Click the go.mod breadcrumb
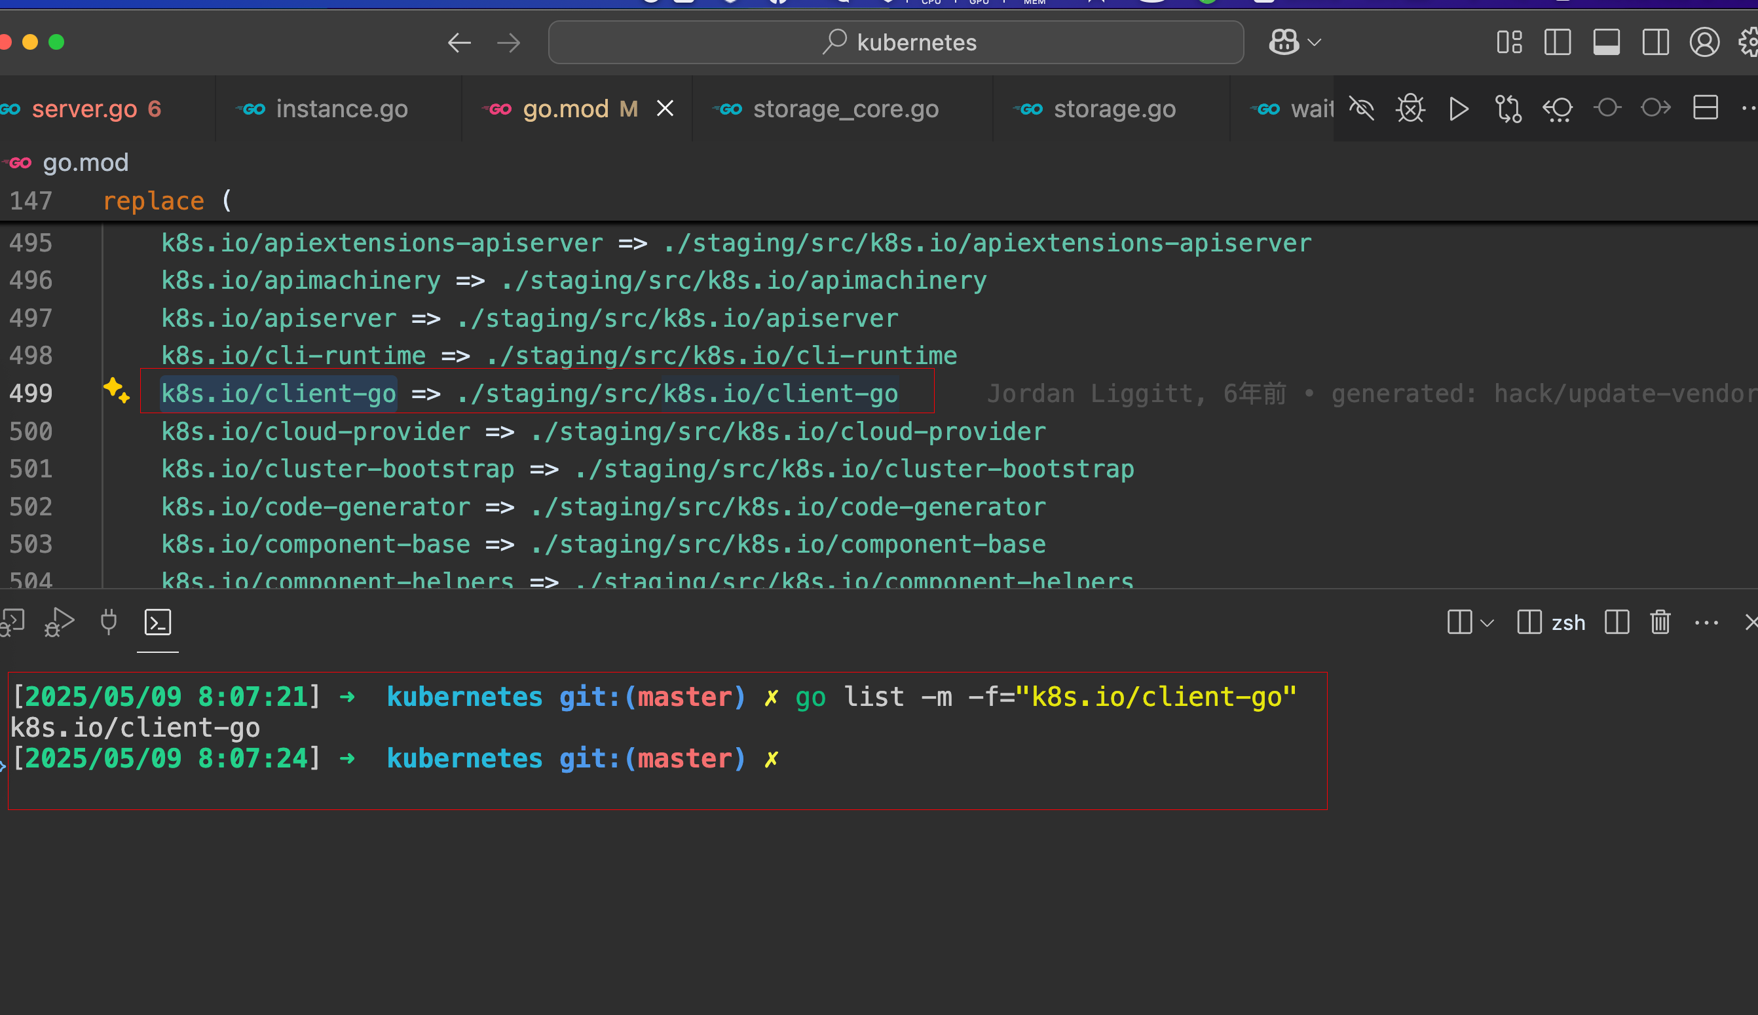 click(85, 162)
